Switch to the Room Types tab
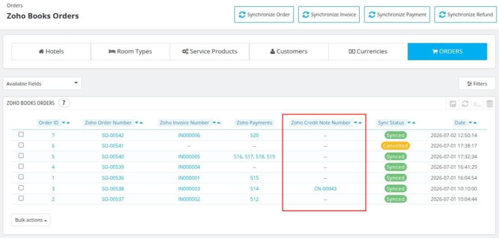This screenshot has height=238, width=499. (130, 51)
